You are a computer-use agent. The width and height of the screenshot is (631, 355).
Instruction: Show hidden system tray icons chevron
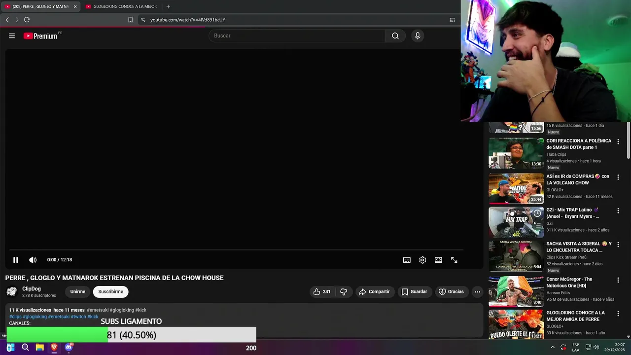tap(552, 348)
